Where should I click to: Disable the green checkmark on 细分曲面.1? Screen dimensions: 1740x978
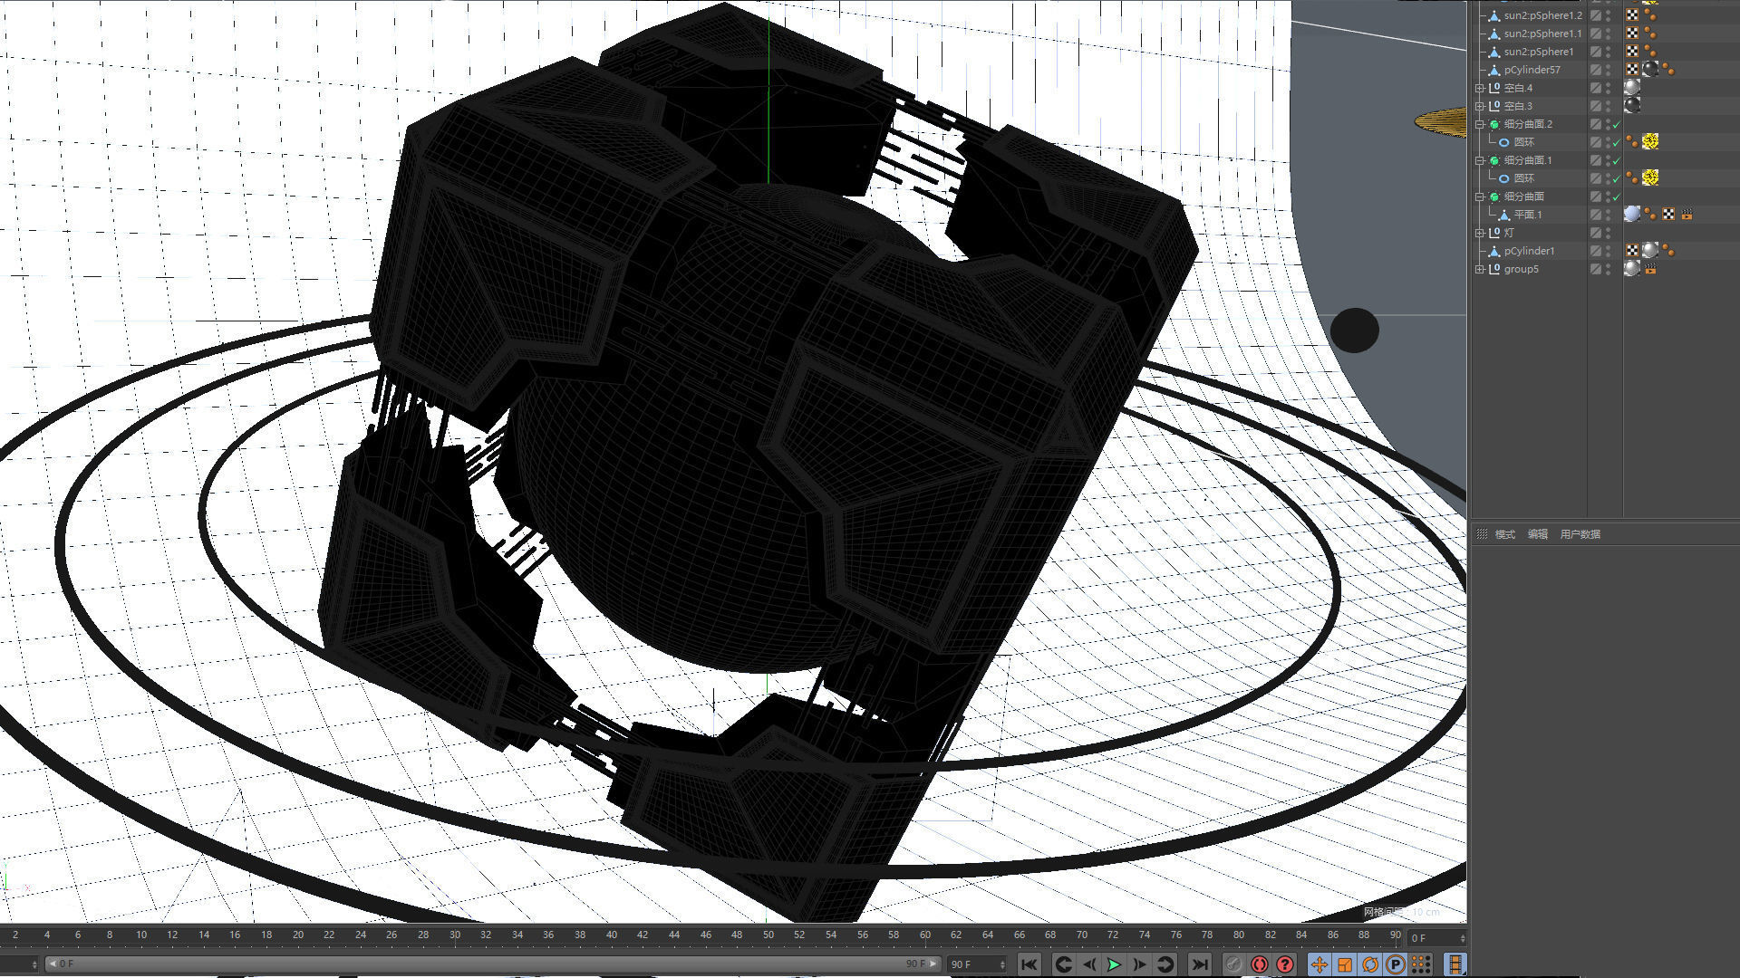[x=1616, y=159]
